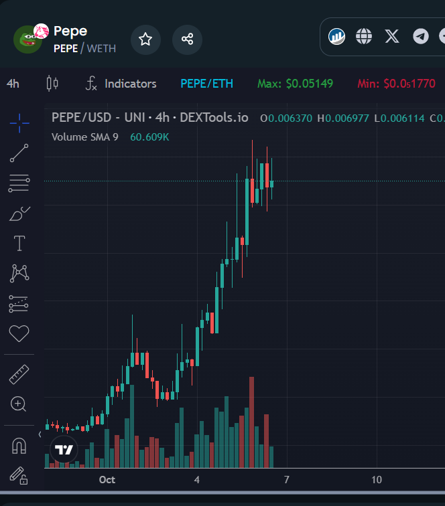Activate the zoom in tool
Screen dimensions: 445x506
18,404
